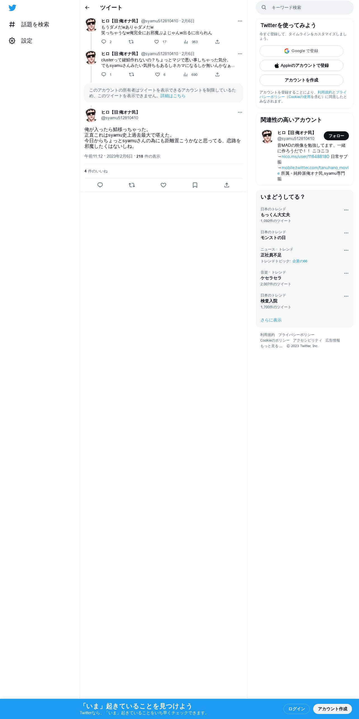Retweet the main tweet
This screenshot has width=359, height=719.
(132, 185)
